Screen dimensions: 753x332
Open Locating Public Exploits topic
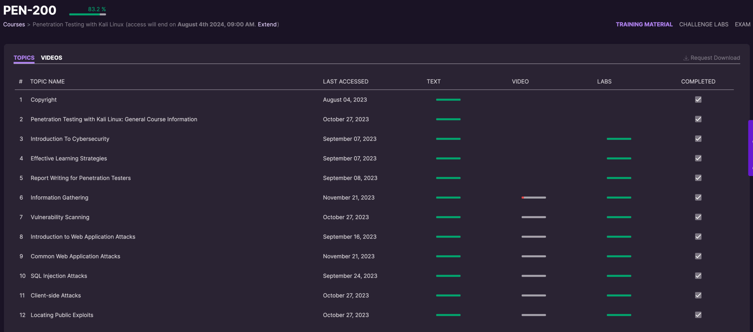click(x=62, y=315)
